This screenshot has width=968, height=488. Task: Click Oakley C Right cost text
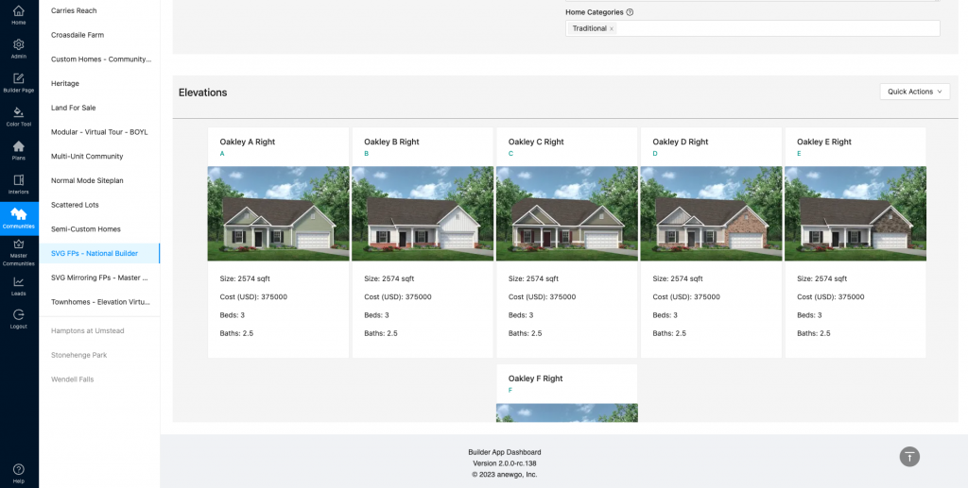click(542, 297)
